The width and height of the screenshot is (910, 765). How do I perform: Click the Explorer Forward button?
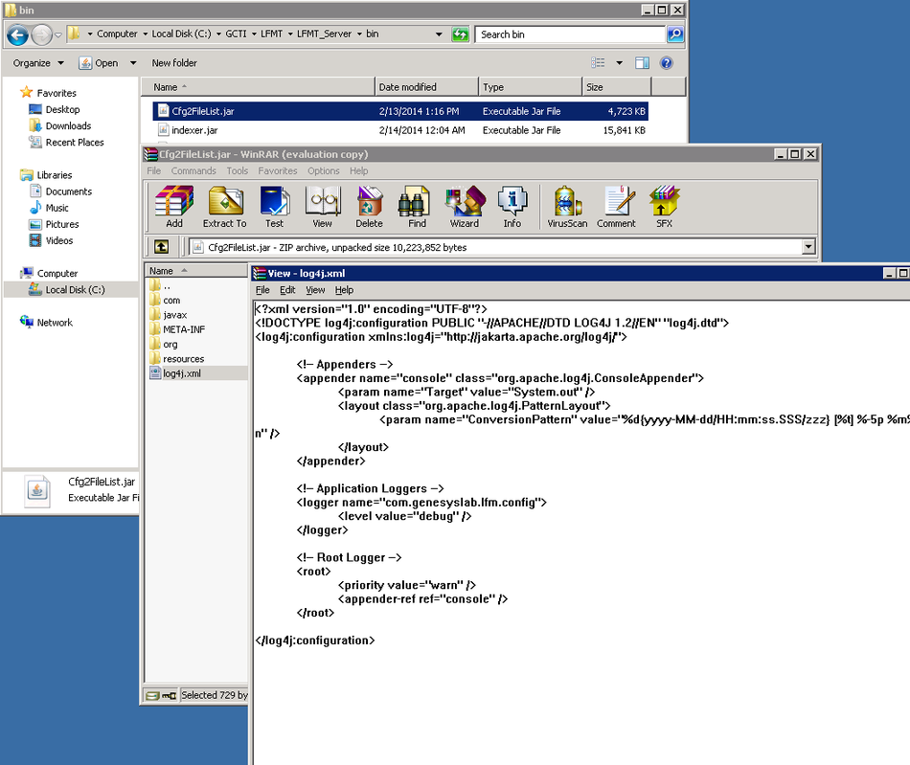(x=41, y=34)
